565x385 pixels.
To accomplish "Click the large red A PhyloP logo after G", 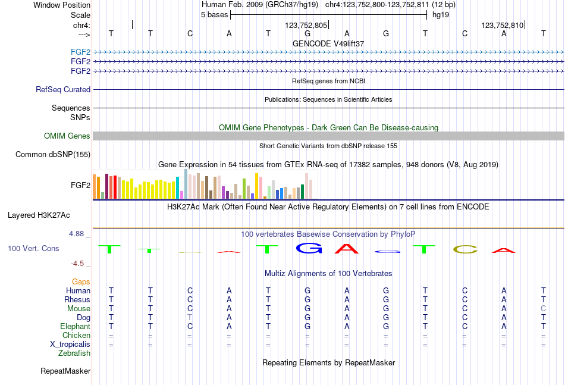I will coord(347,248).
